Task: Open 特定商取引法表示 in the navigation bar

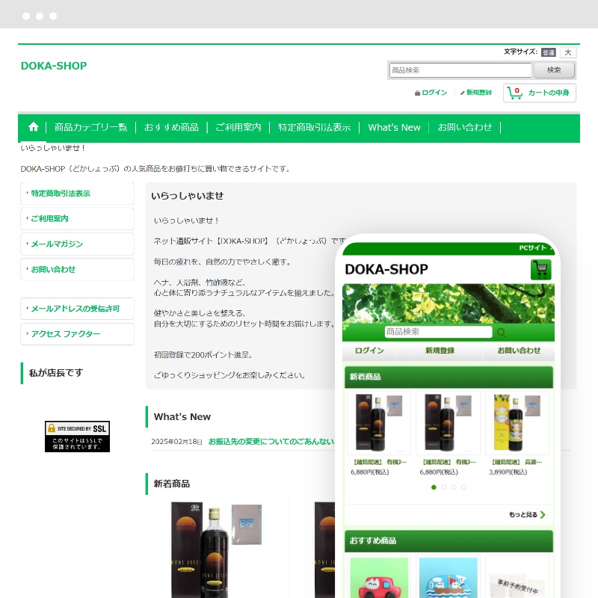Action: (x=314, y=127)
